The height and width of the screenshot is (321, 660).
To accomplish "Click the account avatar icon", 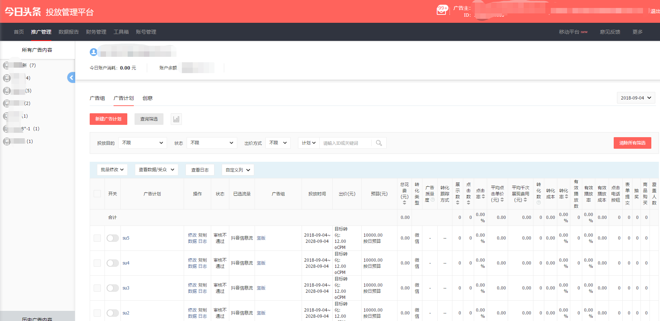I will (93, 52).
